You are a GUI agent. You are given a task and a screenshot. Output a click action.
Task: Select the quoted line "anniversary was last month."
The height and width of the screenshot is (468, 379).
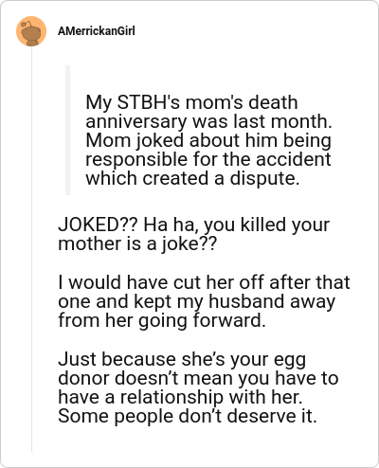(x=208, y=121)
